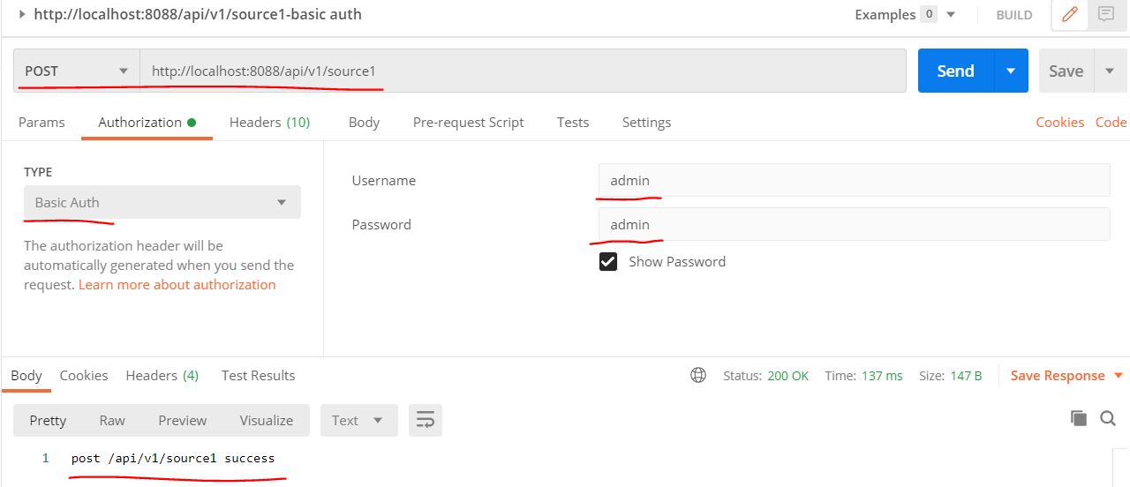Click the search magnifier icon in response
The width and height of the screenshot is (1130, 487).
[1108, 419]
